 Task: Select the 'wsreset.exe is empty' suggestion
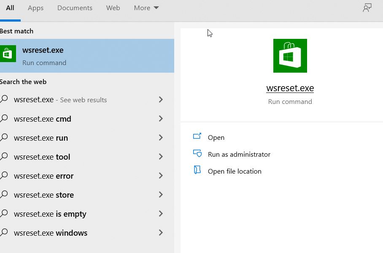pos(87,214)
